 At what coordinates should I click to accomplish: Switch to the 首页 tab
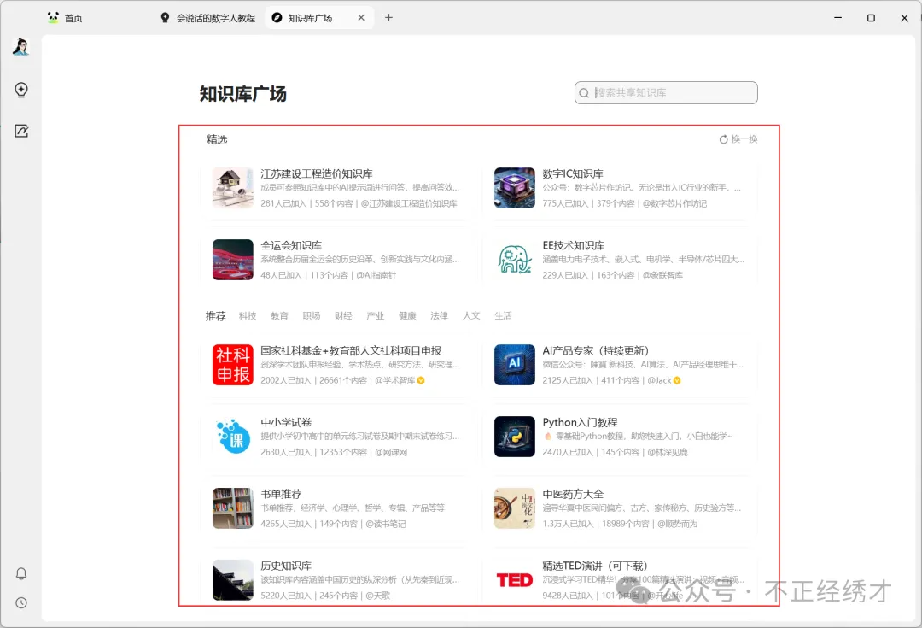click(73, 18)
